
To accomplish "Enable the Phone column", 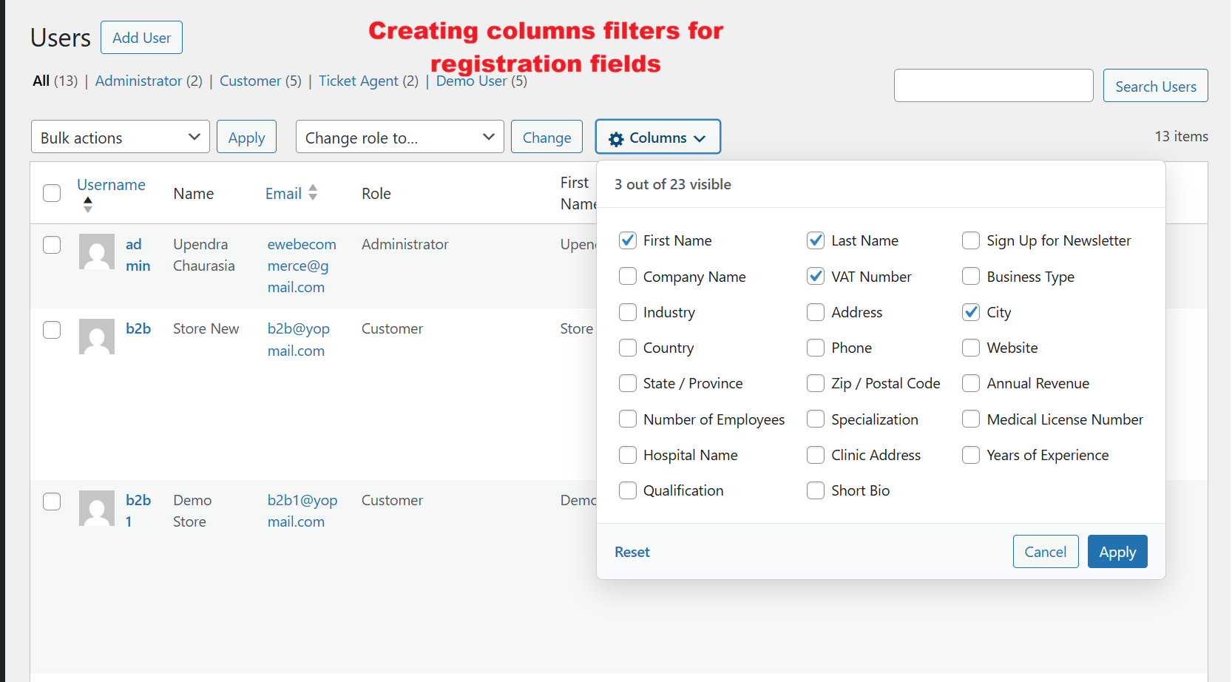I will pos(816,348).
